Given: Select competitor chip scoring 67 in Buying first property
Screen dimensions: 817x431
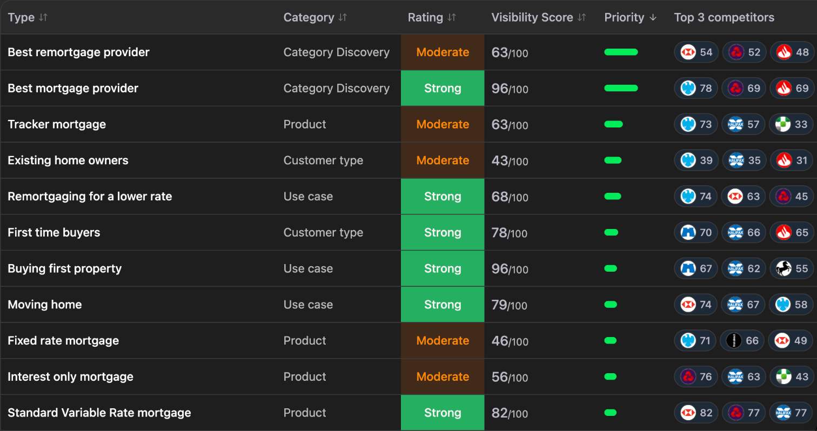Looking at the screenshot, I should coord(697,269).
